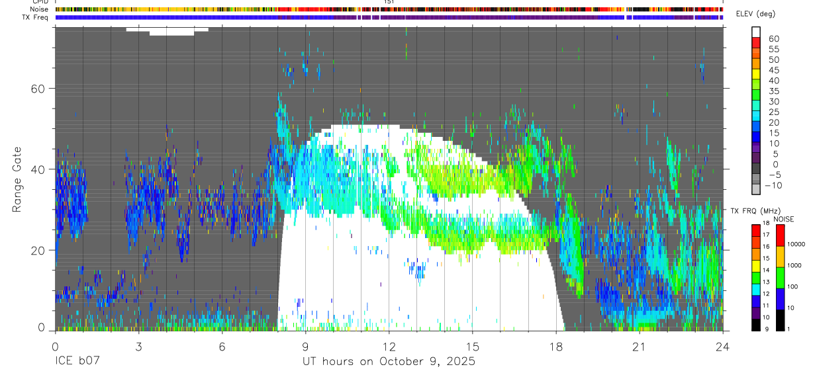The image size is (813, 375).
Task: Pick the yellow 40–45 ELEV colorbar segment
Action: point(755,73)
